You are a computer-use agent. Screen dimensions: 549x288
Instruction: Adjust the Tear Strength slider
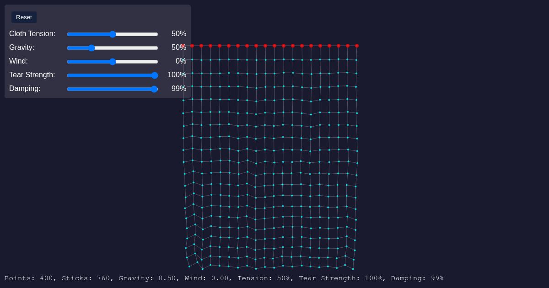coord(113,75)
